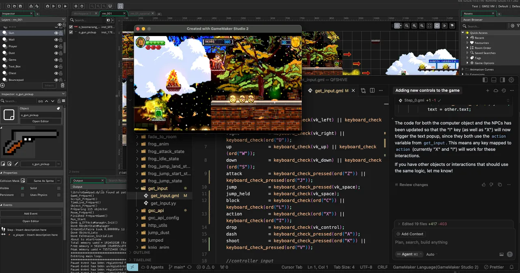This screenshot has height=273, width=520.
Task: Play room animations in room editor toolbar
Action: point(444,26)
